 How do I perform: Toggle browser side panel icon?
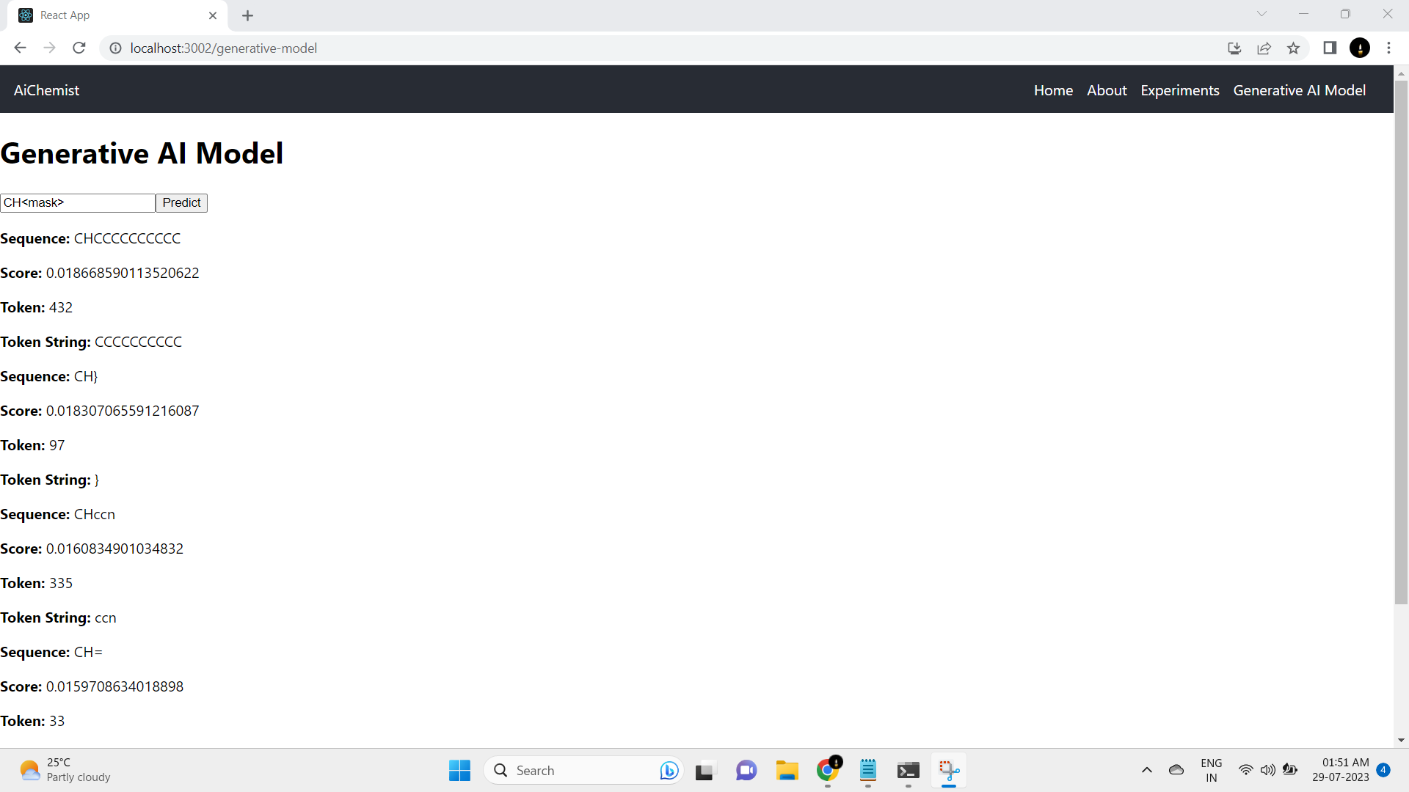pos(1330,48)
